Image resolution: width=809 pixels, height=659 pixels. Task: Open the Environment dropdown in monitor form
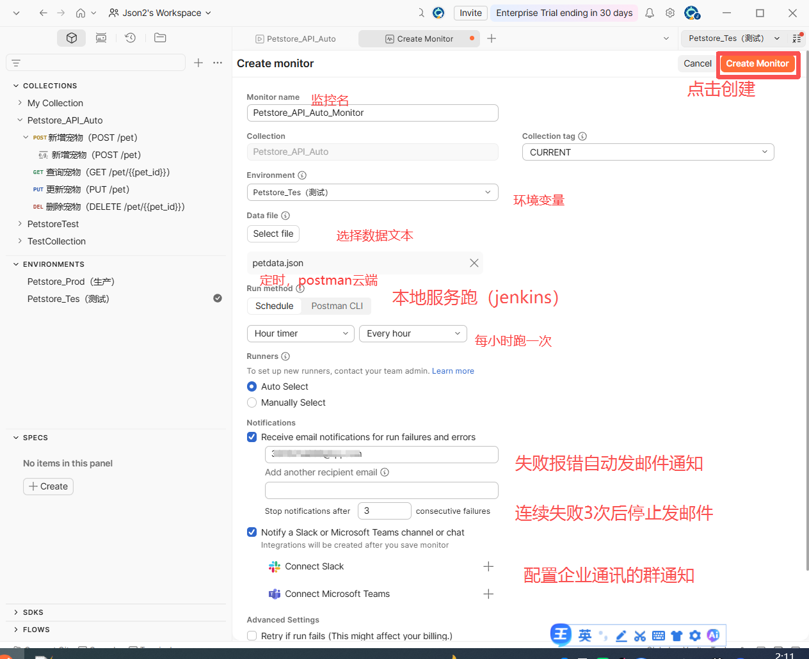point(372,193)
